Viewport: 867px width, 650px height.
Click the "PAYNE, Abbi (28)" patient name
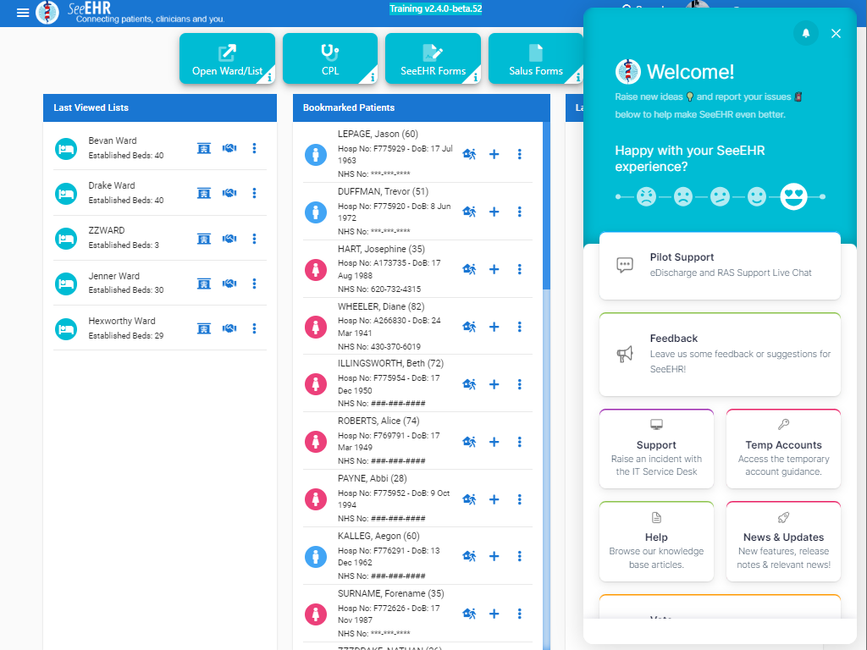pos(373,479)
